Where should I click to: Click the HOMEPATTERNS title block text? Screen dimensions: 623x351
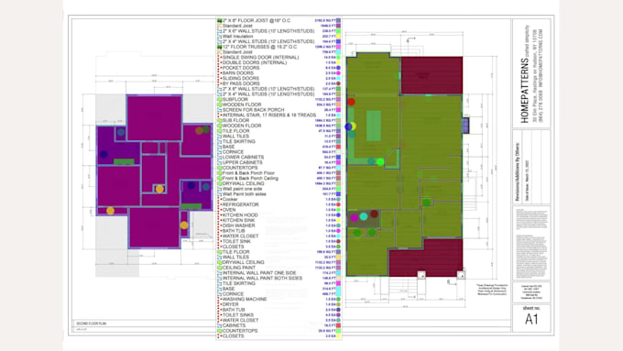click(x=524, y=91)
